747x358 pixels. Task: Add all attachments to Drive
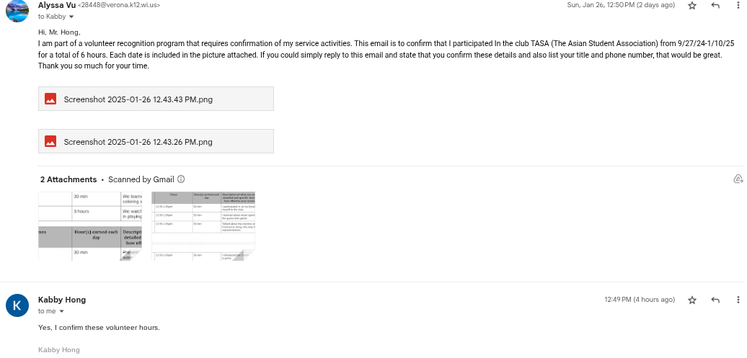(x=738, y=179)
